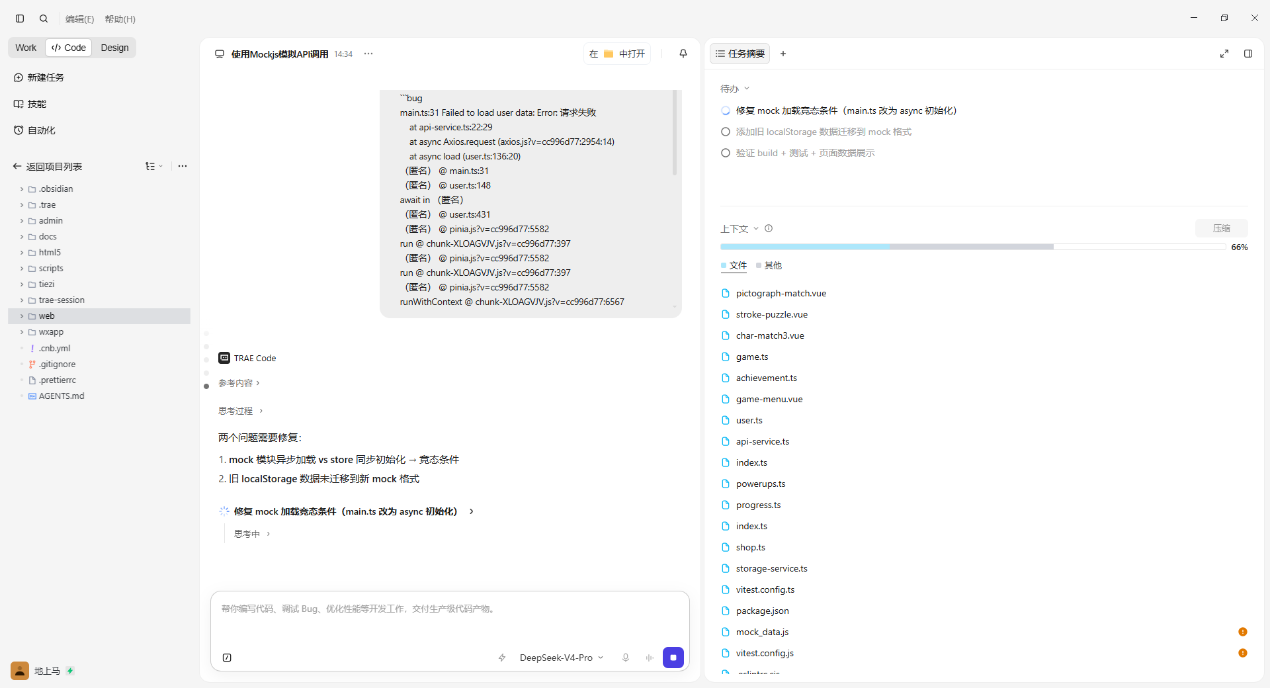Expand the 思考过程 thinking section
This screenshot has width=1270, height=688.
[x=241, y=411]
